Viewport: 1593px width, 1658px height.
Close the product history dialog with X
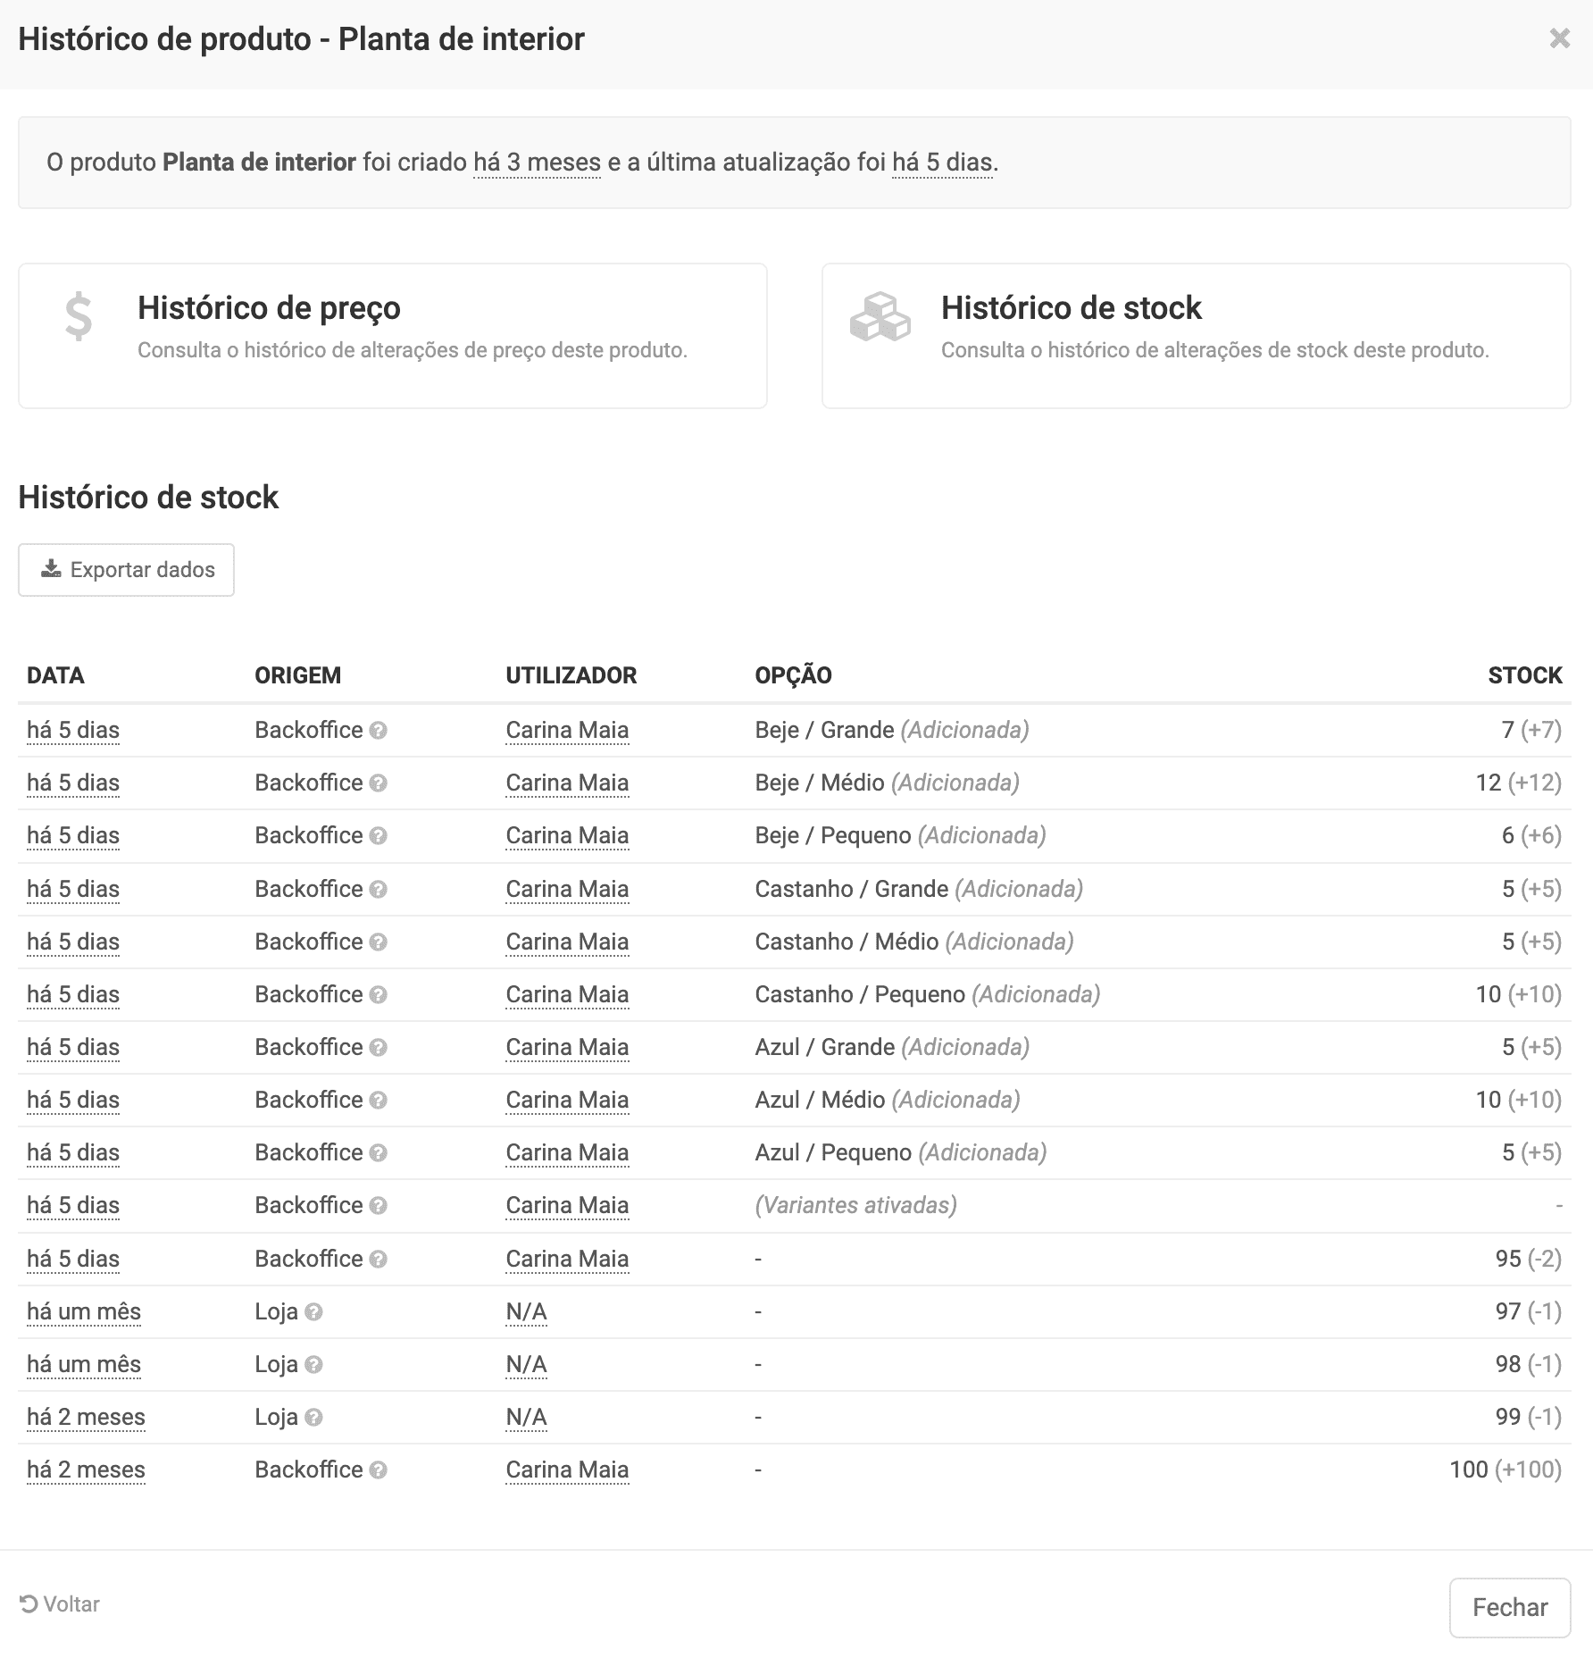tap(1559, 38)
